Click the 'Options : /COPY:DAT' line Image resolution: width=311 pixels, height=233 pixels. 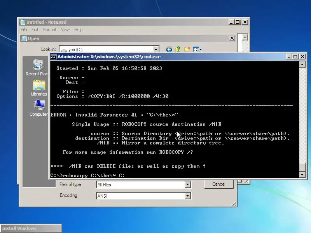coord(112,96)
